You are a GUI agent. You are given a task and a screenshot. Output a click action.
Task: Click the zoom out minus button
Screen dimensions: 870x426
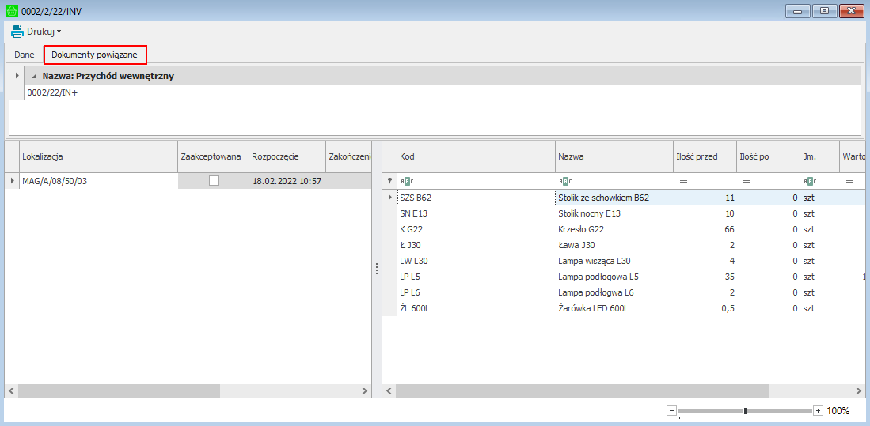tap(671, 411)
